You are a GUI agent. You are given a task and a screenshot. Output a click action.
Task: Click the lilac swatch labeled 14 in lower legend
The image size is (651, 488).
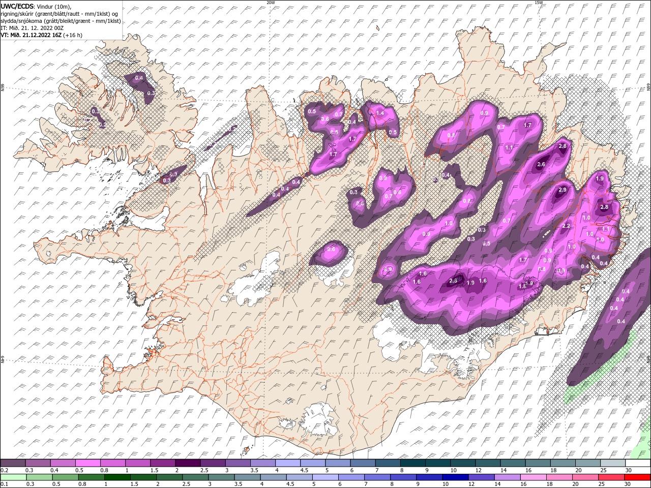click(x=507, y=477)
